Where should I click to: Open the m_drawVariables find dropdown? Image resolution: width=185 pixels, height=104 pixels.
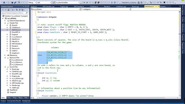pos(79,3)
